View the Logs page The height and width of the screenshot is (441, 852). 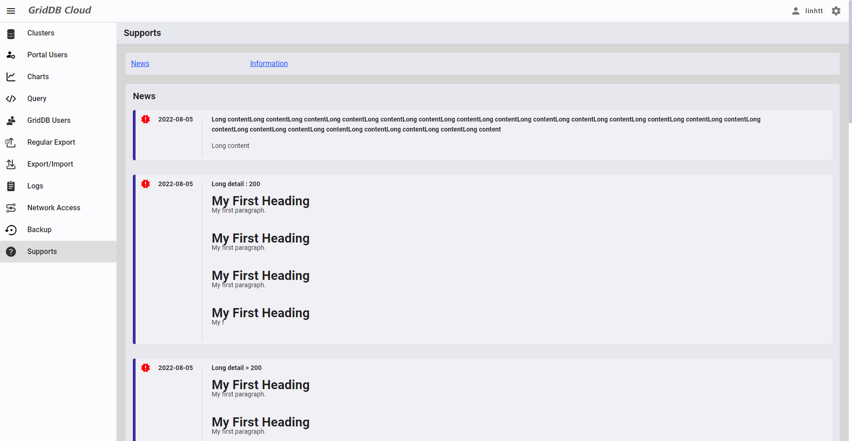[58, 186]
